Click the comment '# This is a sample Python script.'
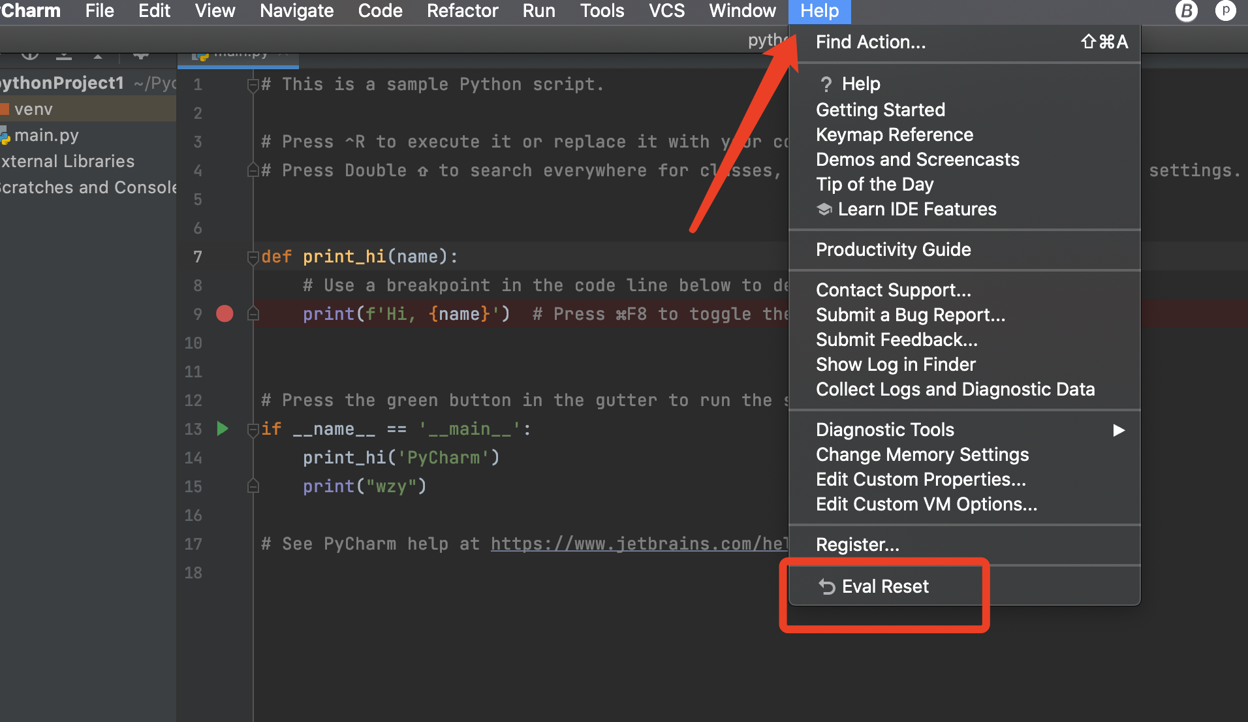 click(x=432, y=84)
